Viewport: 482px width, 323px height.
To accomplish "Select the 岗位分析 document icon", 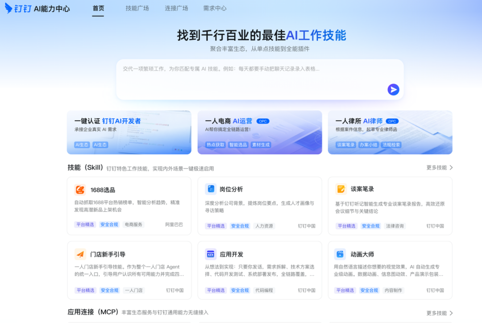I will [x=210, y=189].
